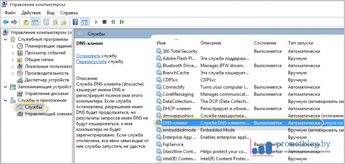Collapse the Служебные программы node

[6, 40]
